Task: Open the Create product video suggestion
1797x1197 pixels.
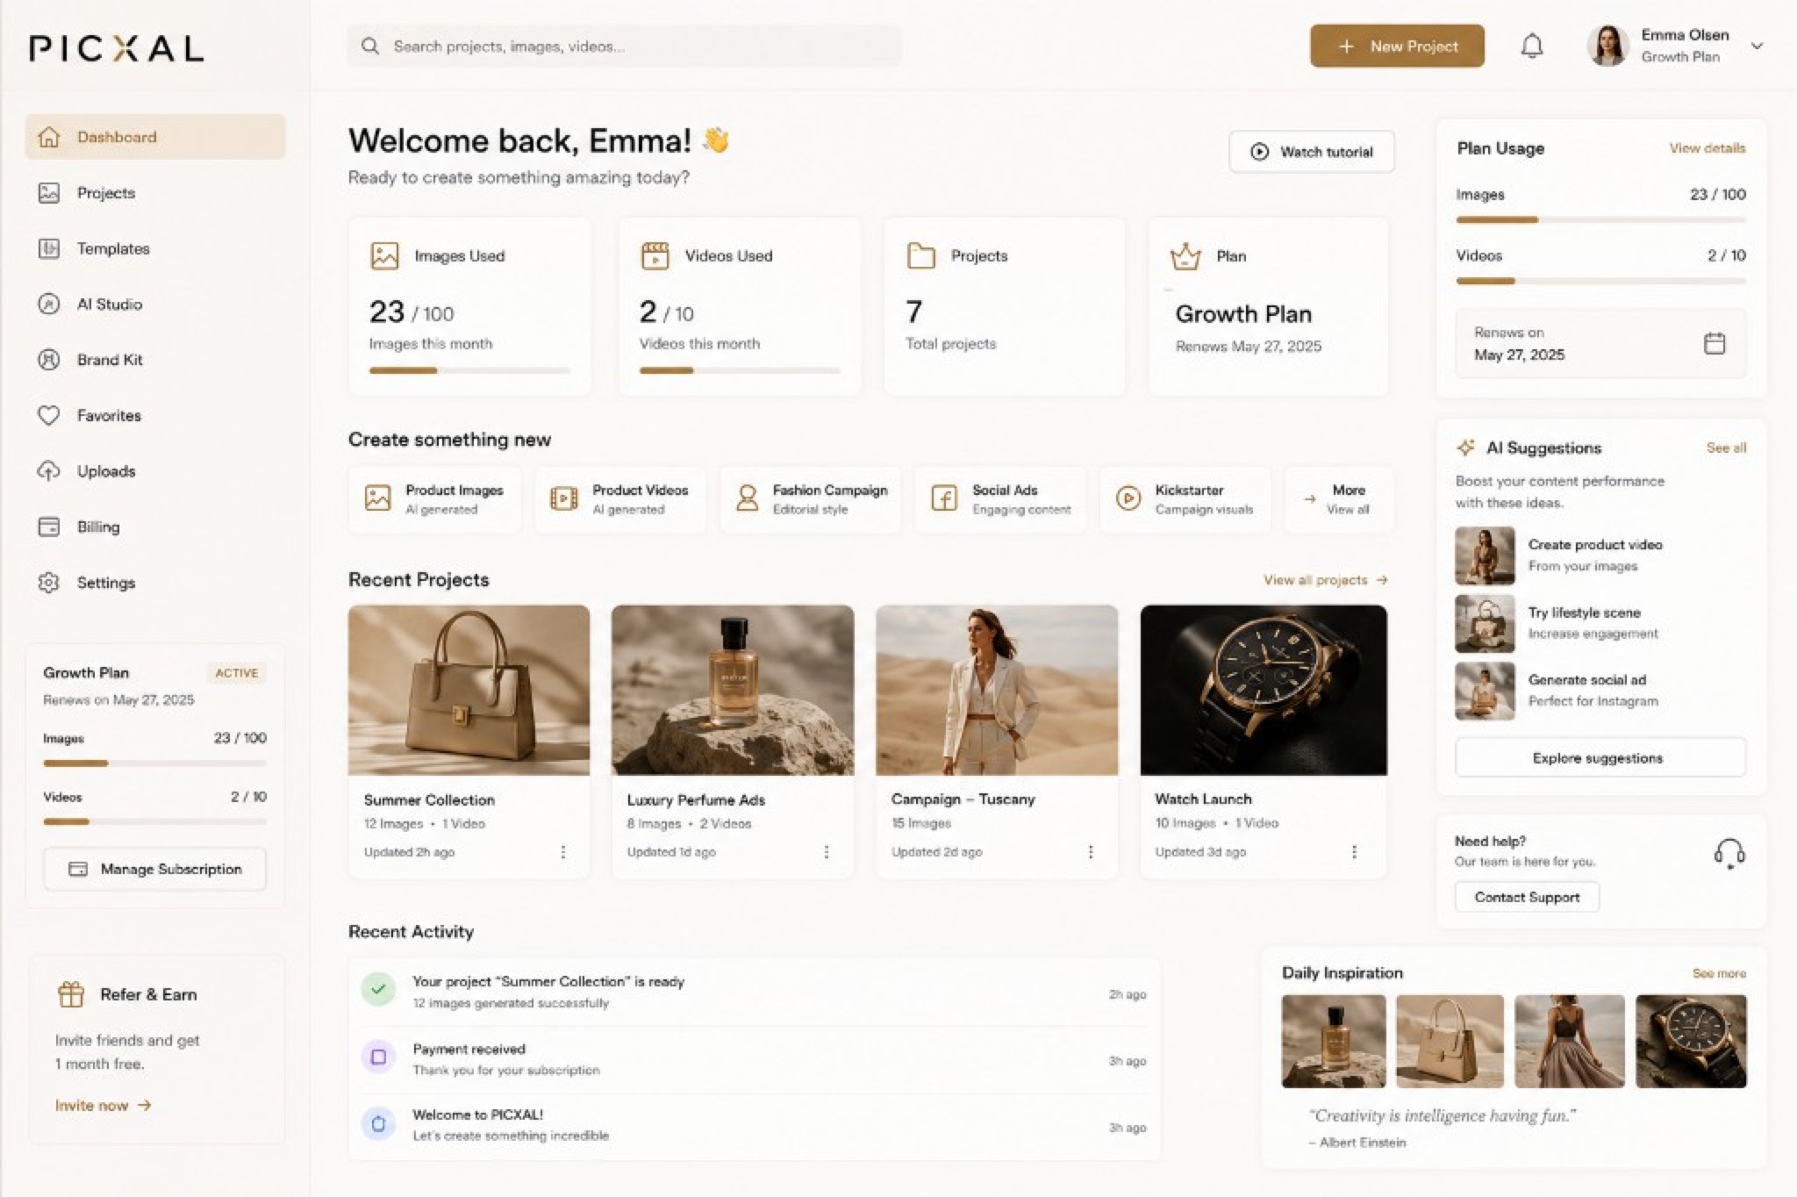Action: [1600, 555]
